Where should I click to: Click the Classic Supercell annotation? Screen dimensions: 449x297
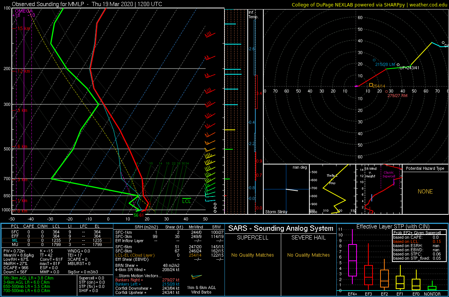[x=388, y=174]
